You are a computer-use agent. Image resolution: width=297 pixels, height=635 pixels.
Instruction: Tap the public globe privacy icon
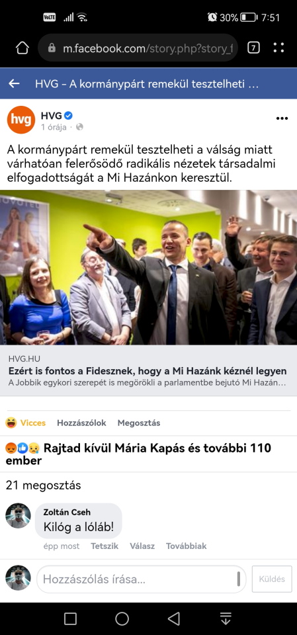(x=79, y=127)
